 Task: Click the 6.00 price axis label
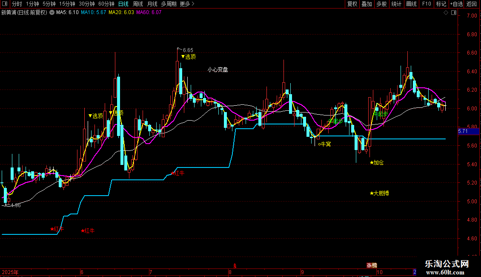[472, 109]
